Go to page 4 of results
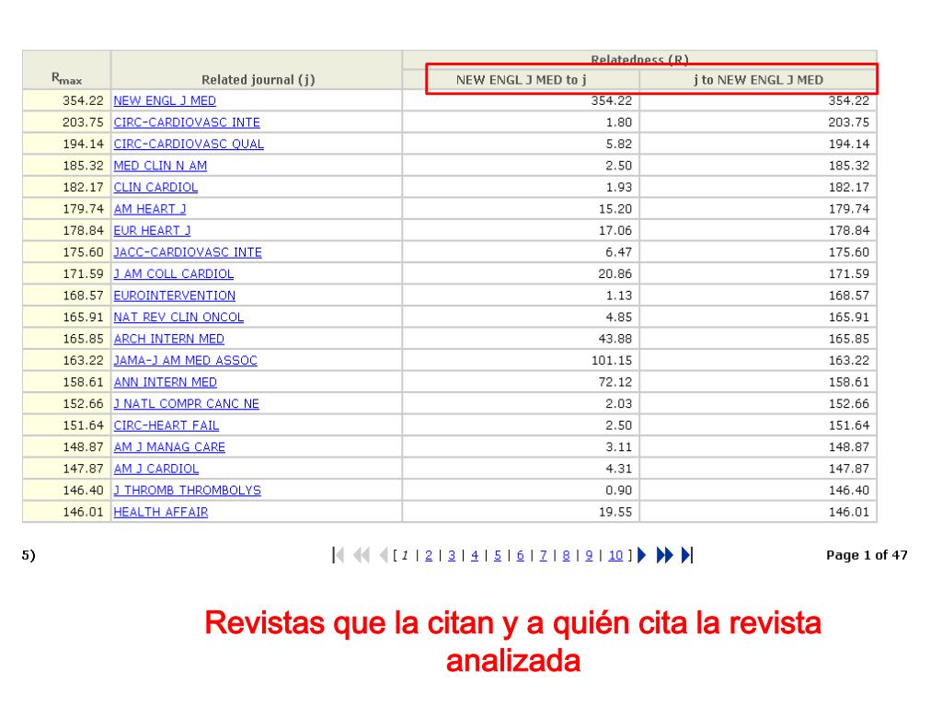 pyautogui.click(x=475, y=555)
